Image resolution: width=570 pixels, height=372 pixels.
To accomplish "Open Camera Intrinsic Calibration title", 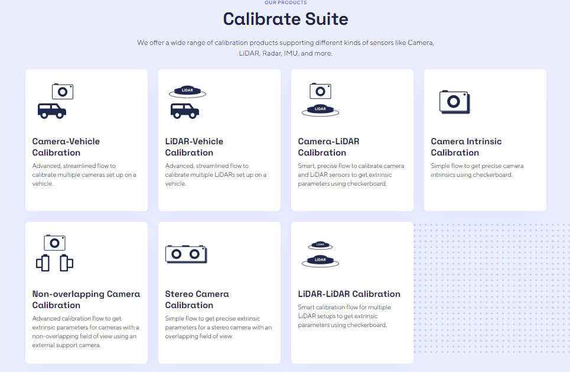I will coord(466,147).
